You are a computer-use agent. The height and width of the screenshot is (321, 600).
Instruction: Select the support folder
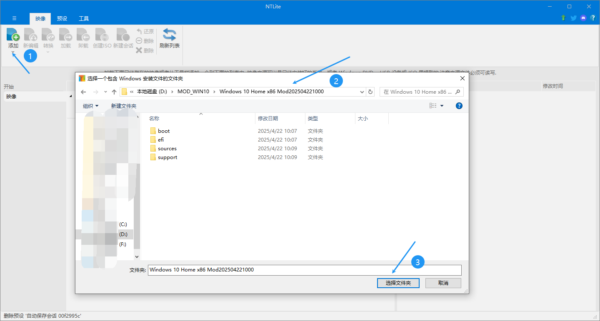click(x=167, y=157)
